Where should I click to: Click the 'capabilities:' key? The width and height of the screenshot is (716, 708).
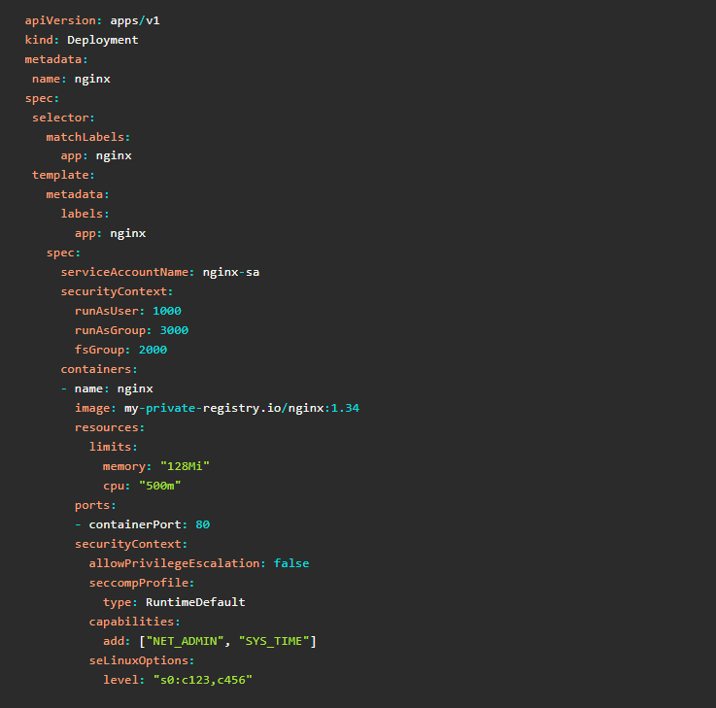[x=135, y=622]
